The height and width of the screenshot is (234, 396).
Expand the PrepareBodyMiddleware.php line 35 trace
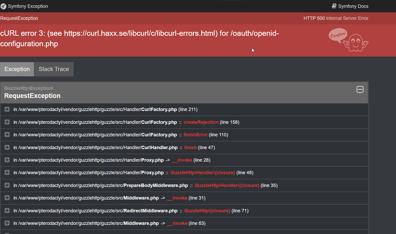point(7,185)
